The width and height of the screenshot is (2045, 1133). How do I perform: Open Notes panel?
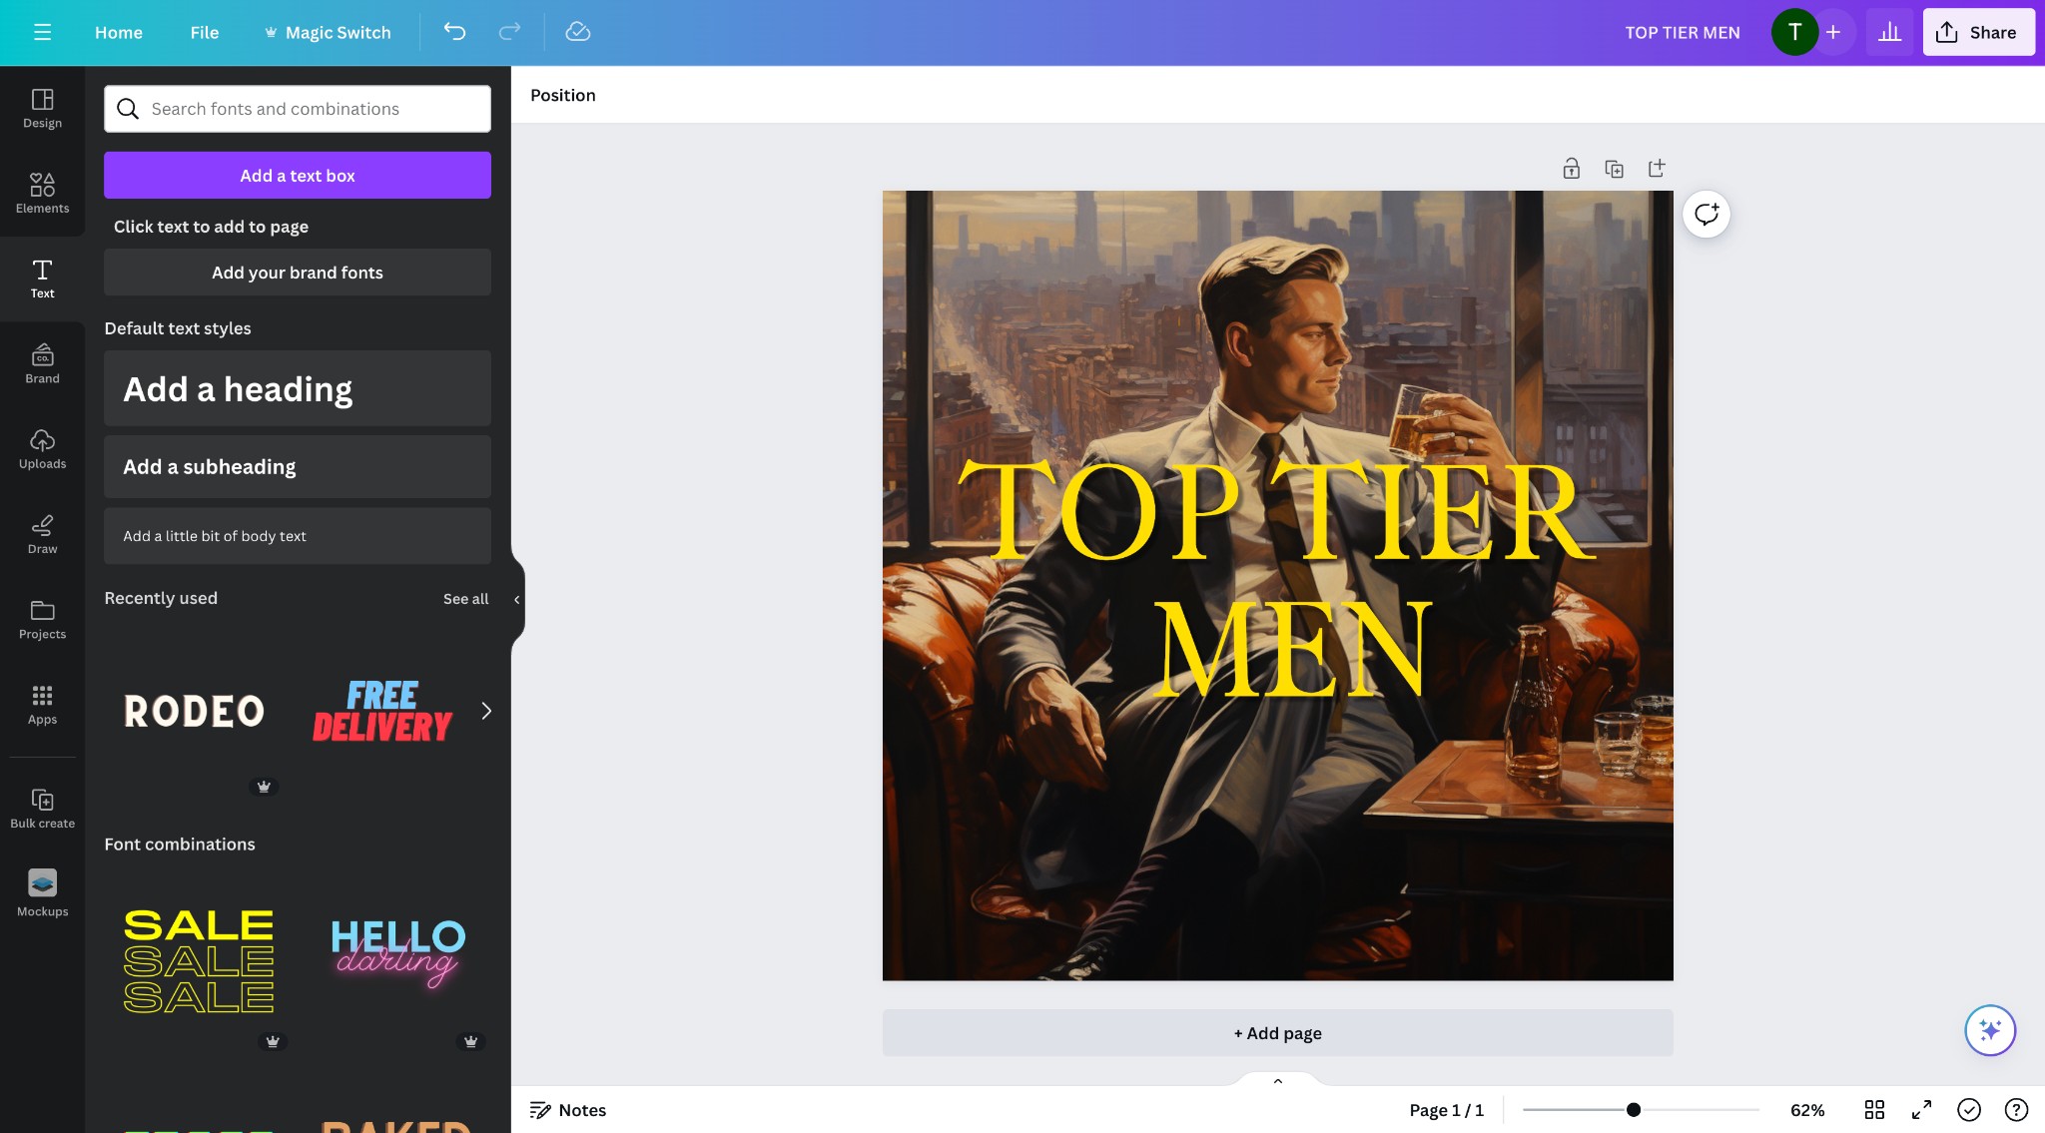click(x=567, y=1110)
